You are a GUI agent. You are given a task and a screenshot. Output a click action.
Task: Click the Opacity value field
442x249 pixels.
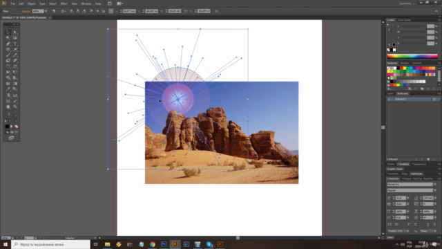(38, 11)
